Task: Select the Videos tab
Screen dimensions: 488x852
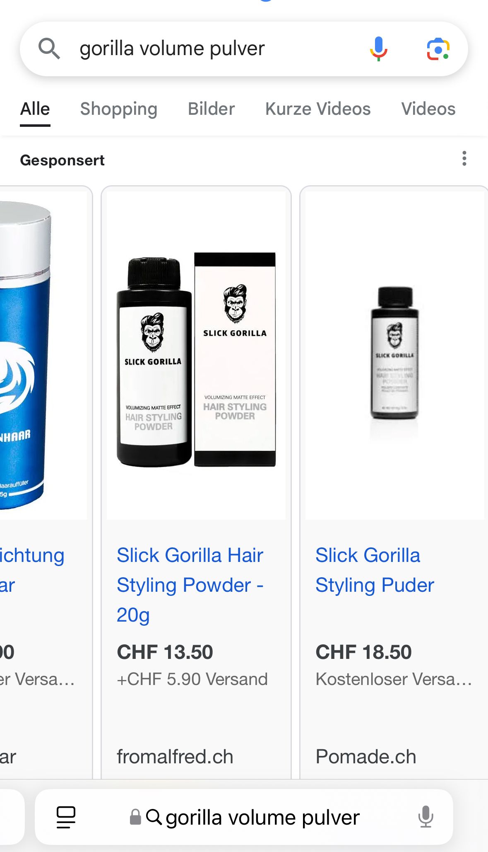Action: pyautogui.click(x=428, y=109)
